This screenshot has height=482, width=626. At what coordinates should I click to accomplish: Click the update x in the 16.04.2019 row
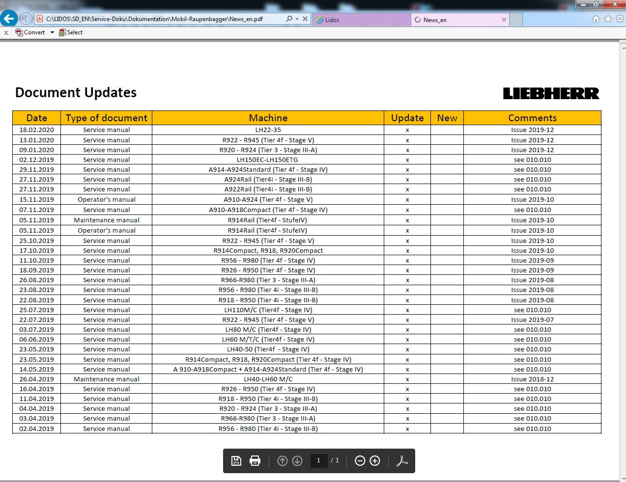click(407, 389)
